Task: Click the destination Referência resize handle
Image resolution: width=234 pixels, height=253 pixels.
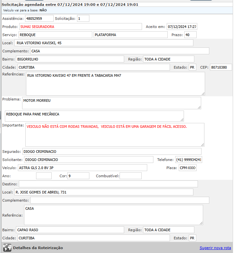Action: pyautogui.click(x=201, y=223)
